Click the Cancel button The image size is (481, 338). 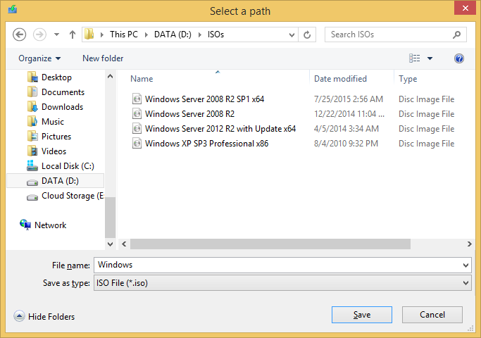click(x=432, y=315)
